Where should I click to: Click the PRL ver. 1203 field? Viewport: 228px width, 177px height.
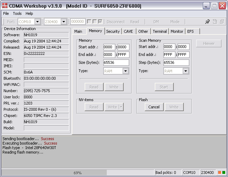tap(46, 103)
